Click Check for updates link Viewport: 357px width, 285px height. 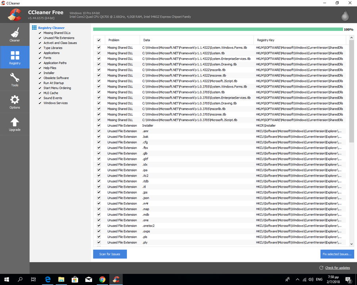click(x=338, y=268)
